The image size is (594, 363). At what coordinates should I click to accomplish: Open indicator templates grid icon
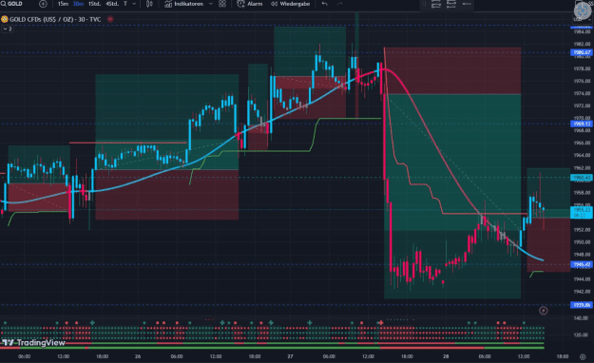[222, 4]
